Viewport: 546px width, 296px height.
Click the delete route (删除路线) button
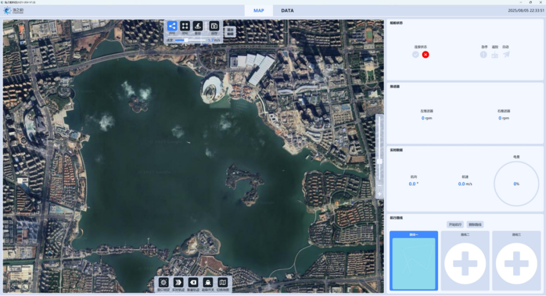pos(475,224)
